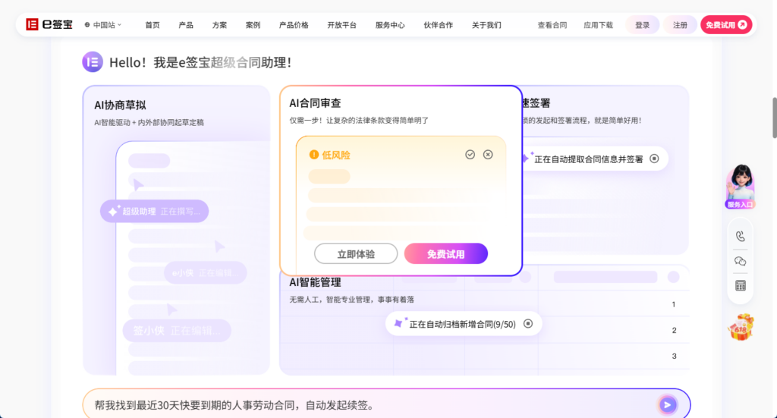Click the WeChat chat icon
777x418 pixels.
[x=741, y=261]
